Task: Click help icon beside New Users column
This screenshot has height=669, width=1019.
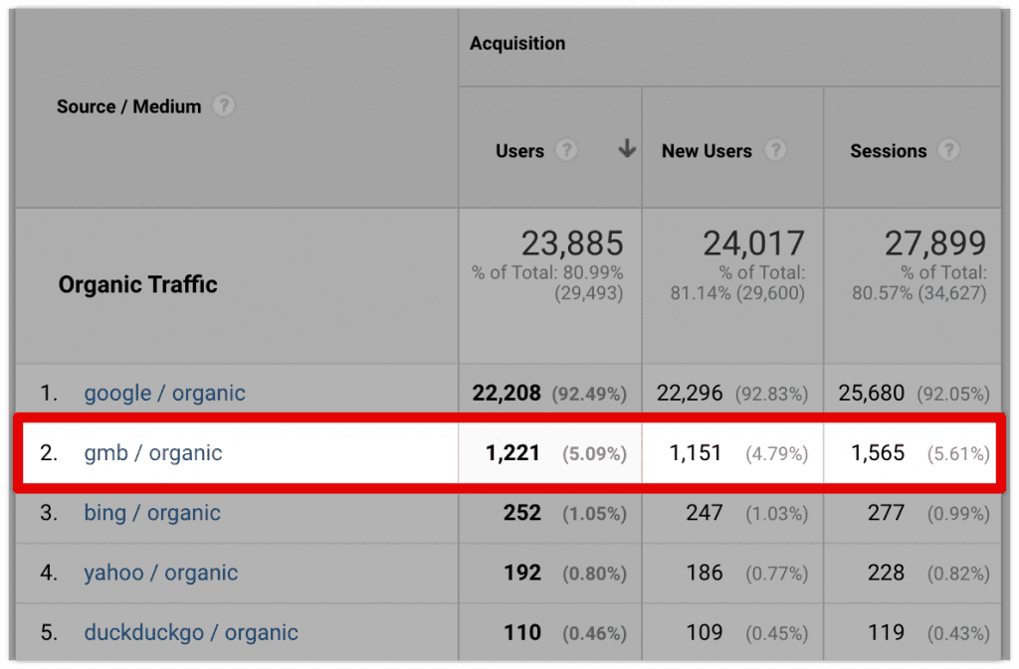Action: 776,150
